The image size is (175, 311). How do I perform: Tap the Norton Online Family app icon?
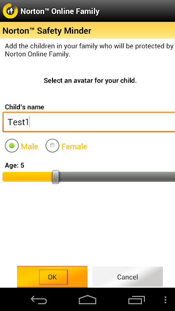pos(10,11)
